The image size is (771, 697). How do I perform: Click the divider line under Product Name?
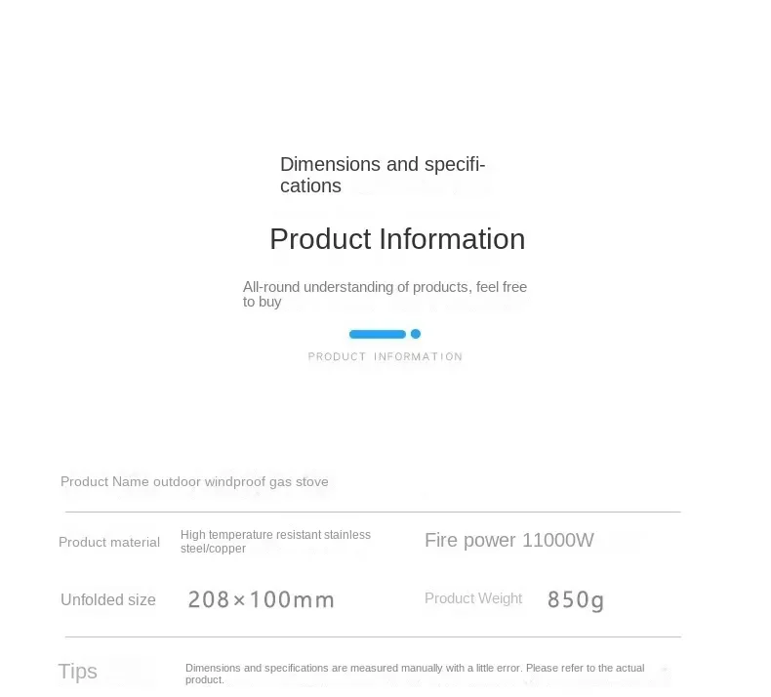tap(373, 512)
